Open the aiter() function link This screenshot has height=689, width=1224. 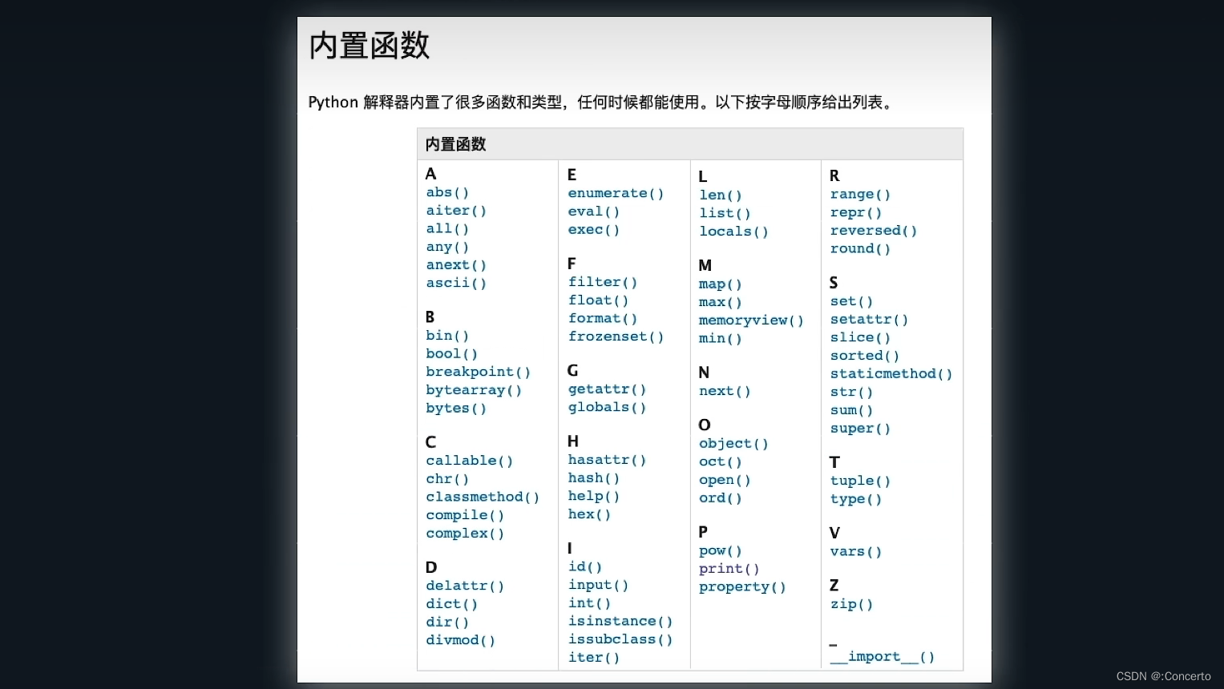coord(456,211)
